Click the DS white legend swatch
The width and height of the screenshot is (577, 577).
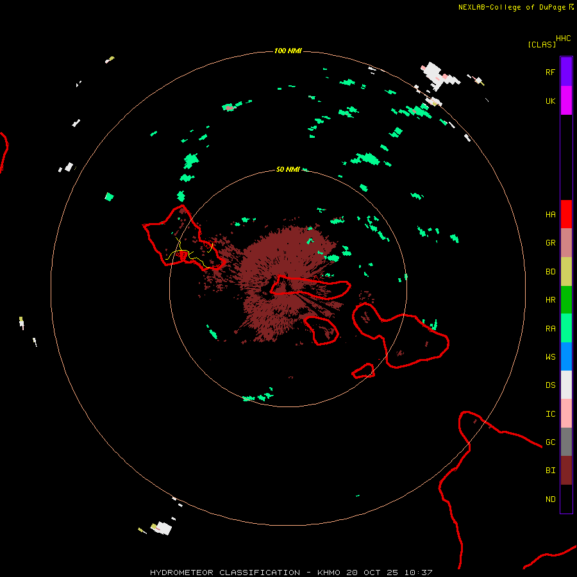566,385
